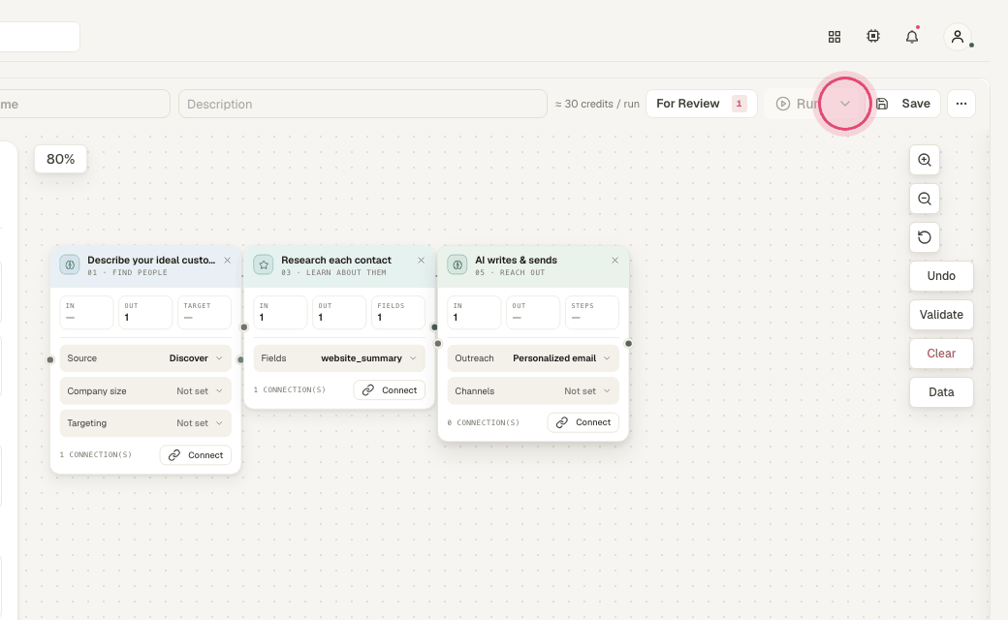Undo the last canvas action

pyautogui.click(x=941, y=276)
